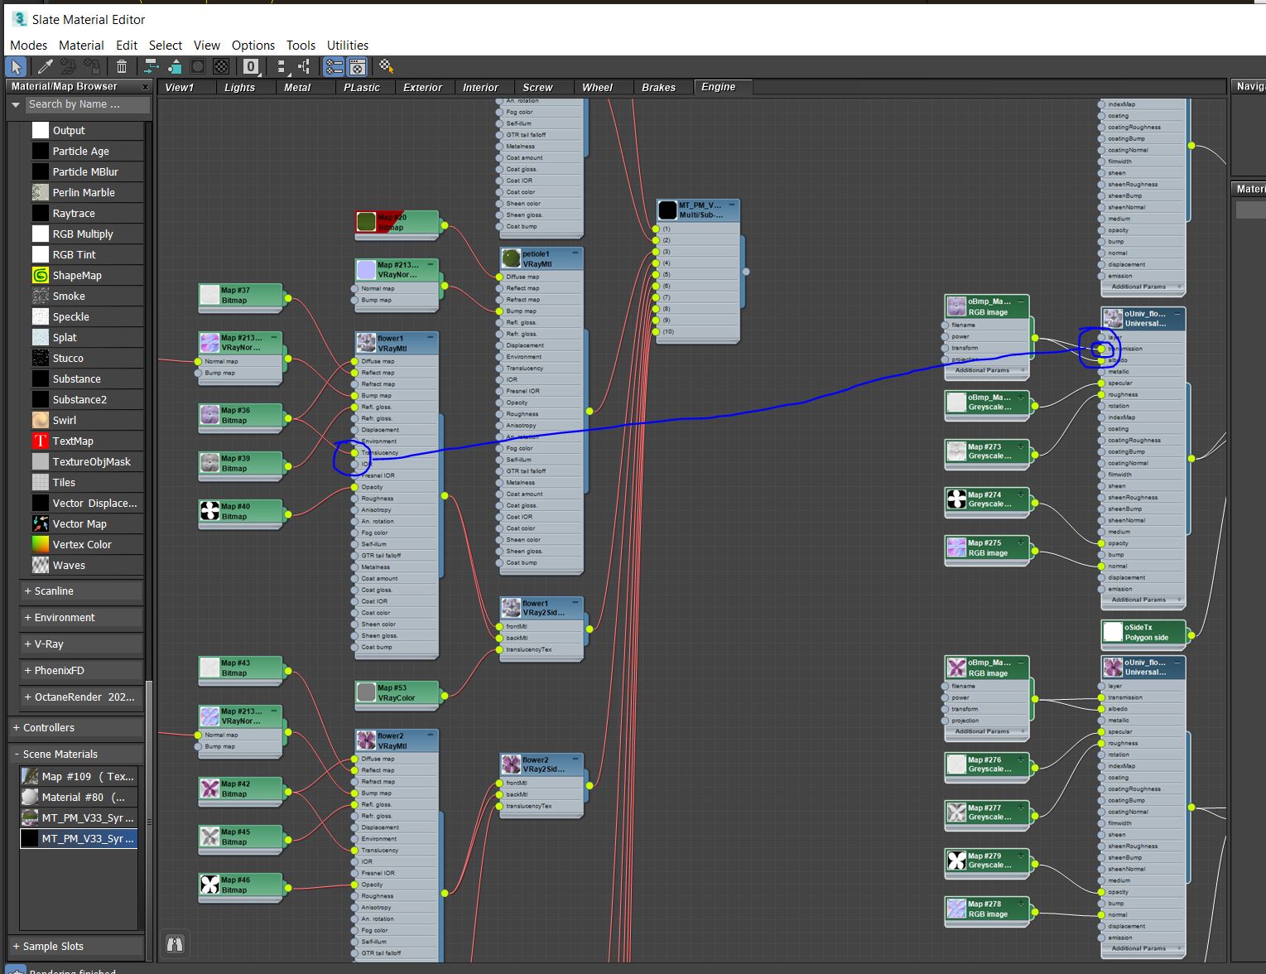The height and width of the screenshot is (974, 1266).
Task: Expand the Environment group
Action: click(81, 618)
